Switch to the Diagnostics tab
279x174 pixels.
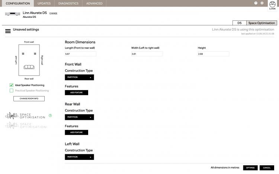(68, 3)
